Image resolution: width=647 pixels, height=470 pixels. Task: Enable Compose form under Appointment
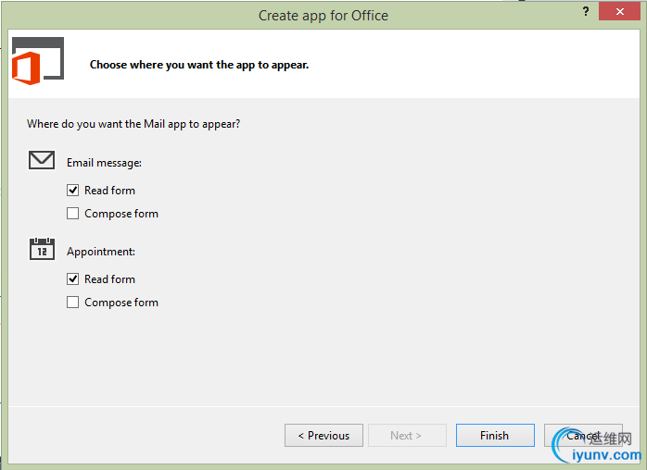point(73,303)
